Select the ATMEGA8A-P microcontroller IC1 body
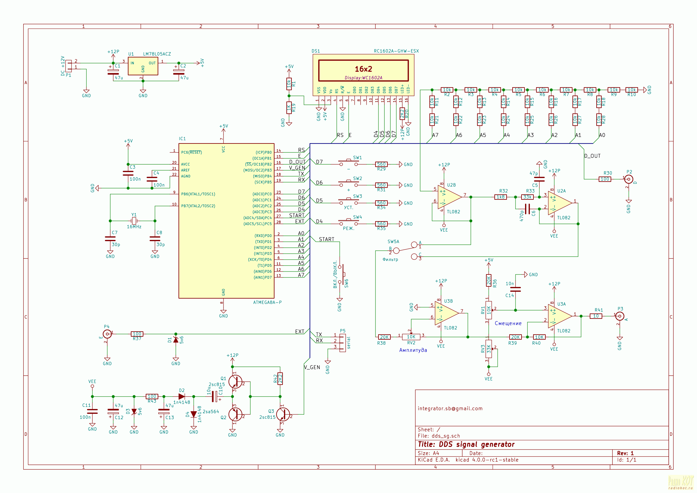The image size is (697, 493). tap(226, 221)
